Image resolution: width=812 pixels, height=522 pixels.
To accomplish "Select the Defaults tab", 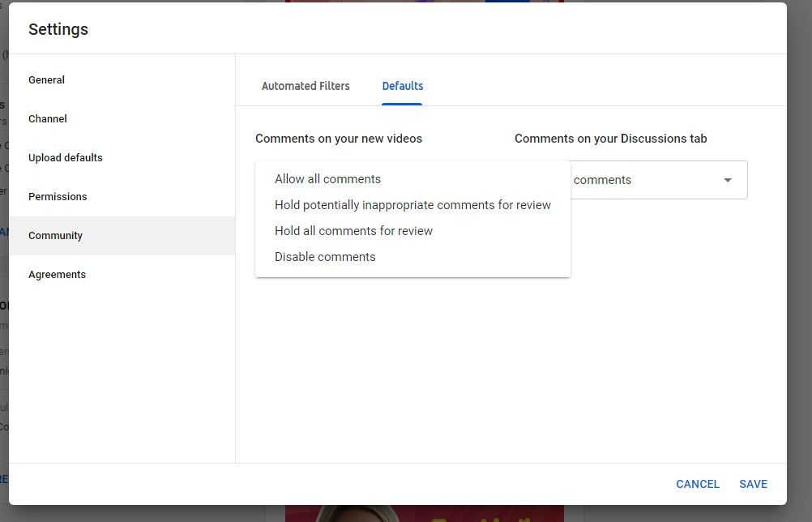I will tap(403, 86).
